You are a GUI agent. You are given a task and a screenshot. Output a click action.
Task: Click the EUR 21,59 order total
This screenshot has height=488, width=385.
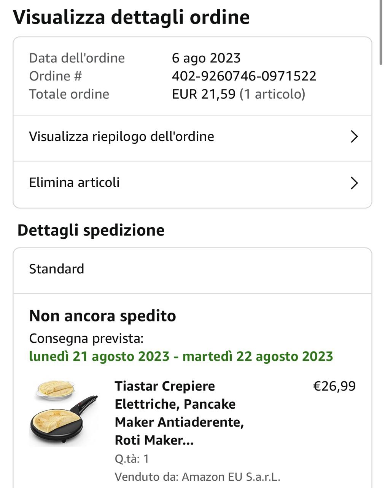click(x=204, y=94)
